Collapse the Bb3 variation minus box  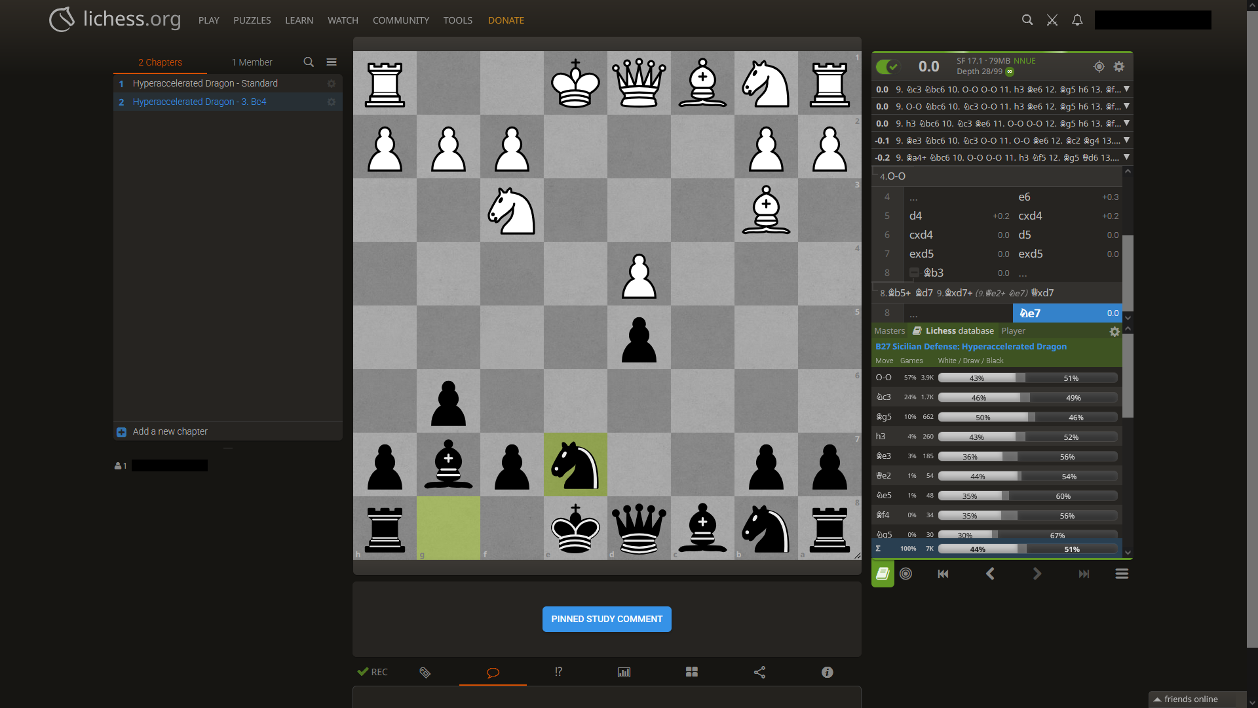click(914, 273)
